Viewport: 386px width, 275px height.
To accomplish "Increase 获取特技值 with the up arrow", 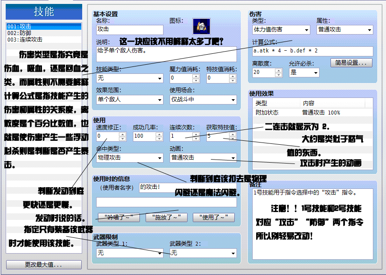I will click(x=233, y=134).
